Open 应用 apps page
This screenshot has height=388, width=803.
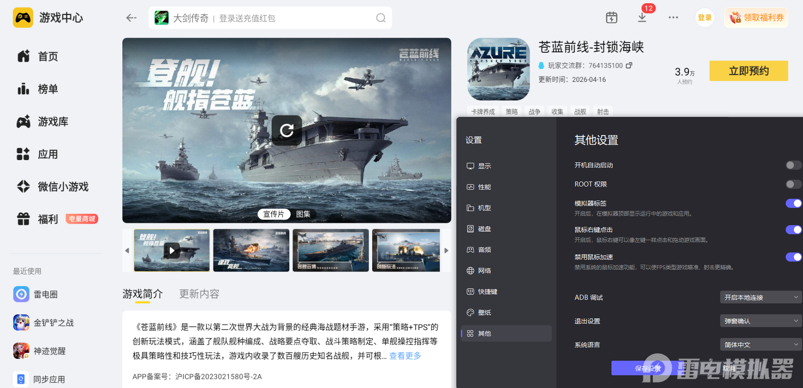(x=38, y=154)
